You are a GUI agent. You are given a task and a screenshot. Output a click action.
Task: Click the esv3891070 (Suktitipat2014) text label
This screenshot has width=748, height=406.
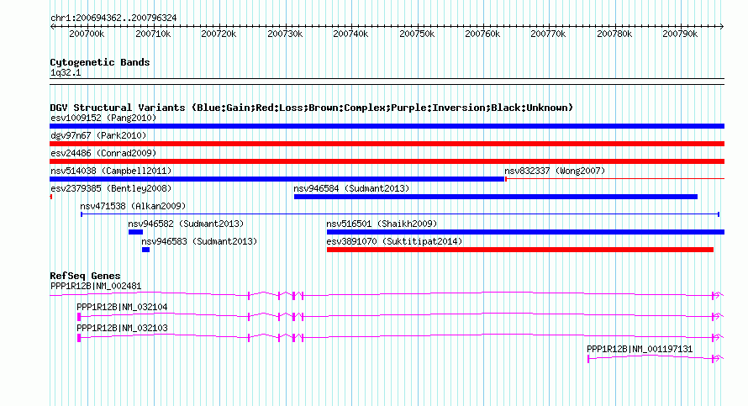394,241
